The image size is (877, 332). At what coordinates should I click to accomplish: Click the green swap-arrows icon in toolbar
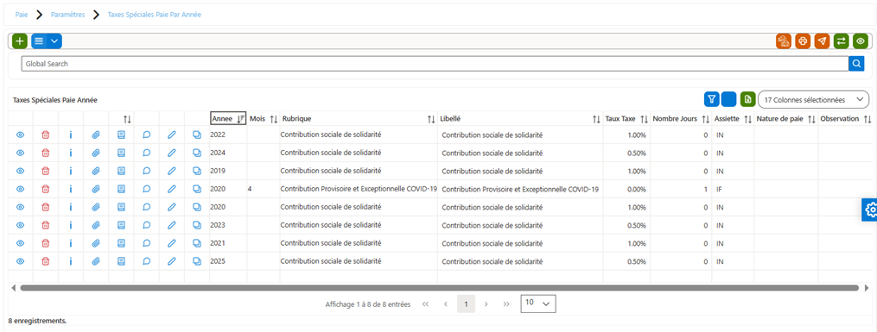(841, 41)
